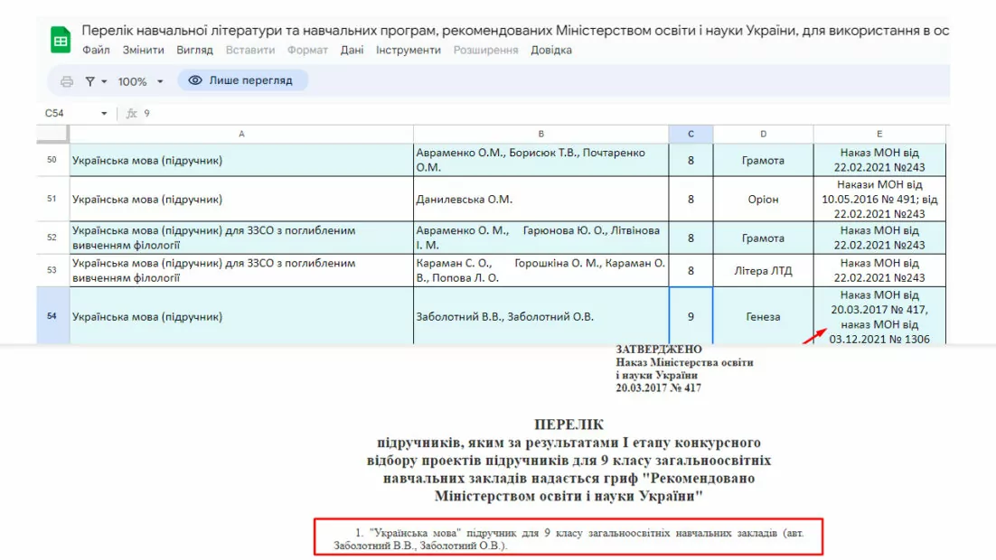
Task: Select row 52 header
Action: pos(52,238)
